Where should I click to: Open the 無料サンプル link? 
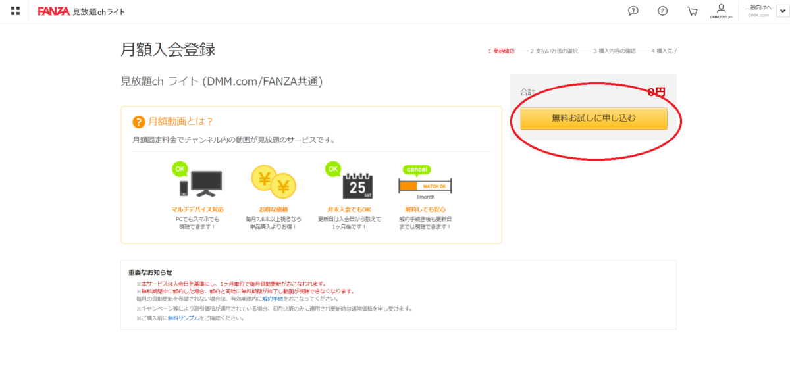(182, 318)
